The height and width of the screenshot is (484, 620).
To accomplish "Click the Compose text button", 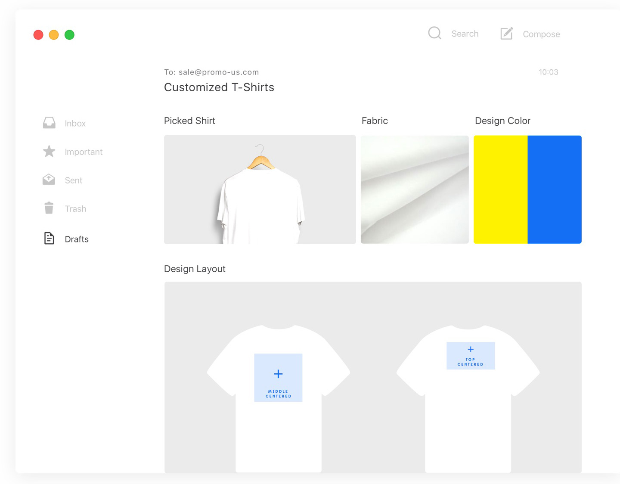I will 541,34.
